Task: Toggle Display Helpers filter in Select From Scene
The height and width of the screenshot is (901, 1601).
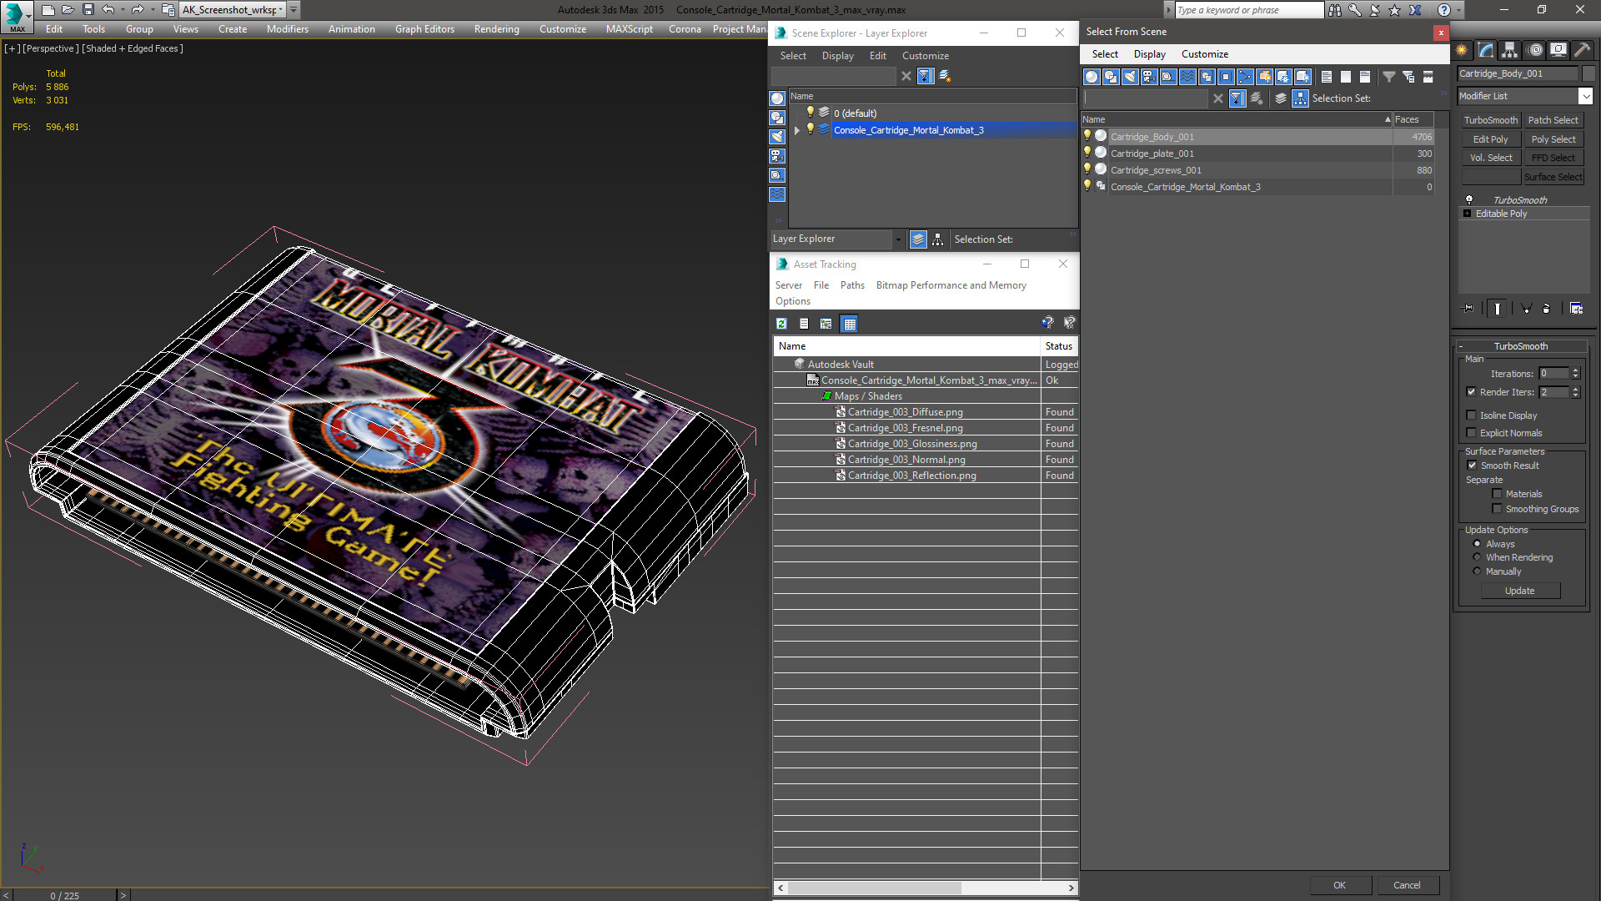Action: [1168, 77]
